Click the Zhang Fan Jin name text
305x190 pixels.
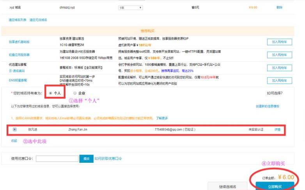[x=78, y=129]
